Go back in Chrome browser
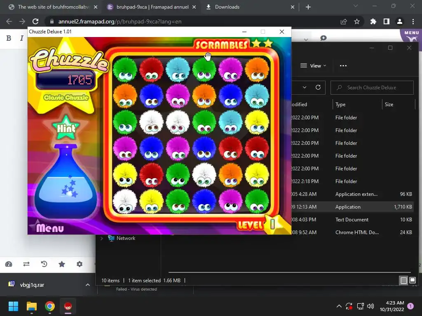Viewport: 422px width, 316px height. (x=9, y=21)
